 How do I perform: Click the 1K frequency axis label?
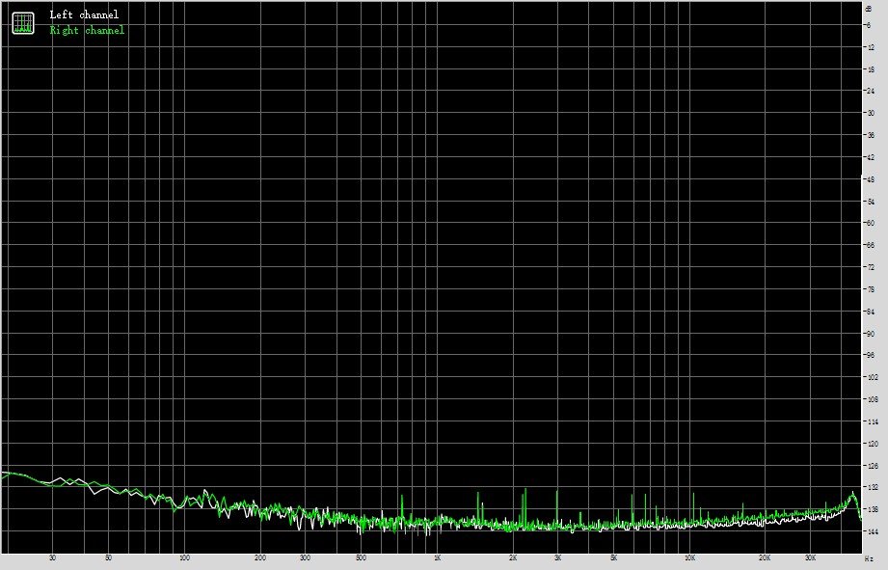pos(437,558)
